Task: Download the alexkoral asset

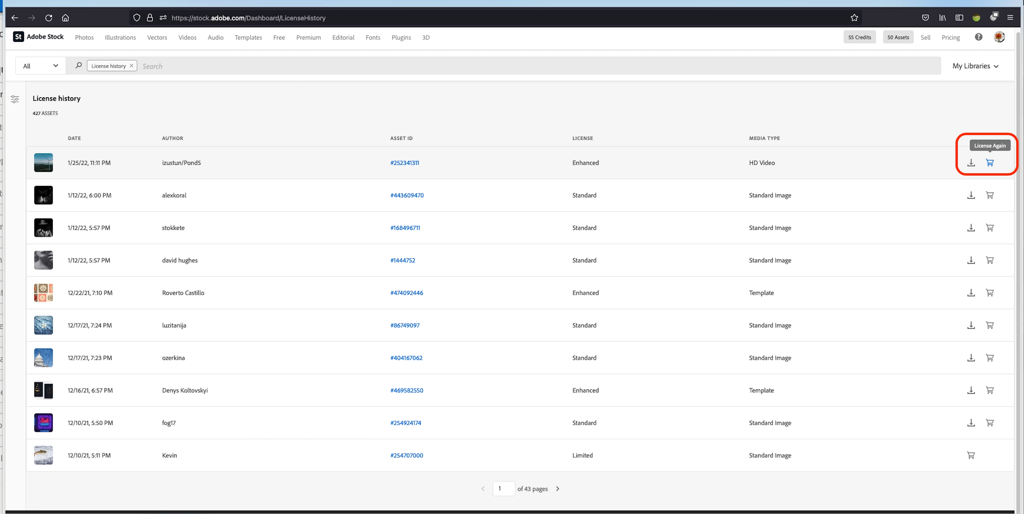Action: [971, 195]
